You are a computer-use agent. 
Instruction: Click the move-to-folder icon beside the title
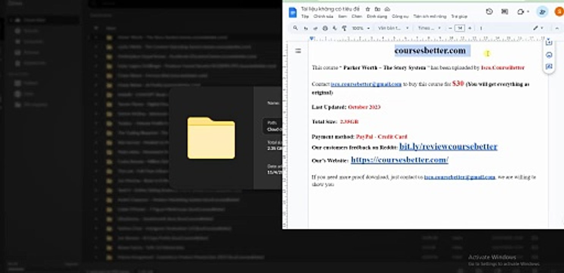click(x=377, y=9)
